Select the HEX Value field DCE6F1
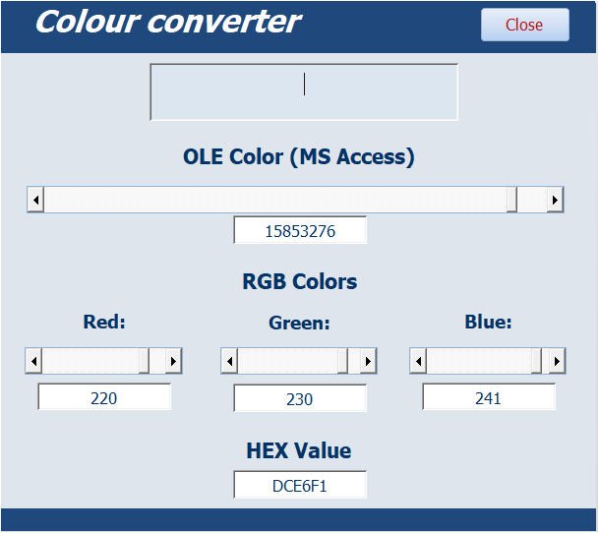The image size is (599, 533). pyautogui.click(x=300, y=485)
